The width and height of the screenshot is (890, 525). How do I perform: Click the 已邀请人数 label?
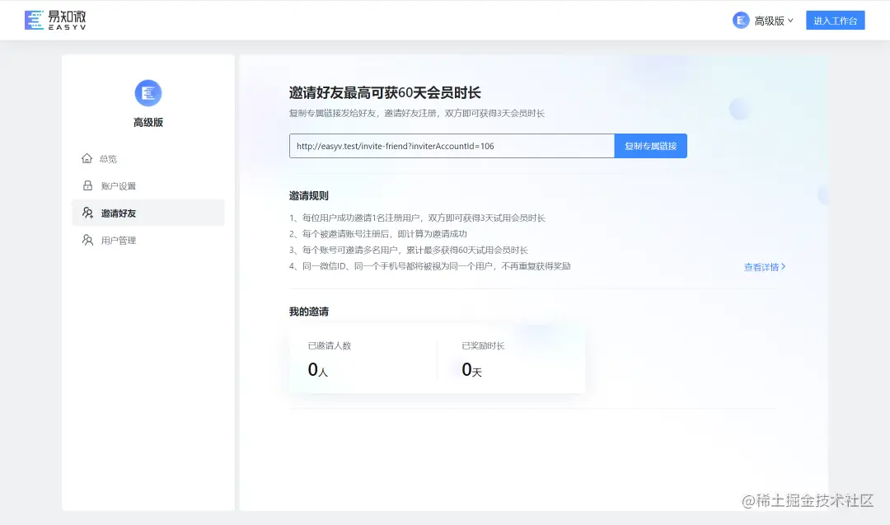329,345
